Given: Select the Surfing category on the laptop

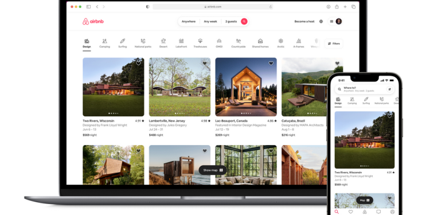Looking at the screenshot, I should click(122, 44).
